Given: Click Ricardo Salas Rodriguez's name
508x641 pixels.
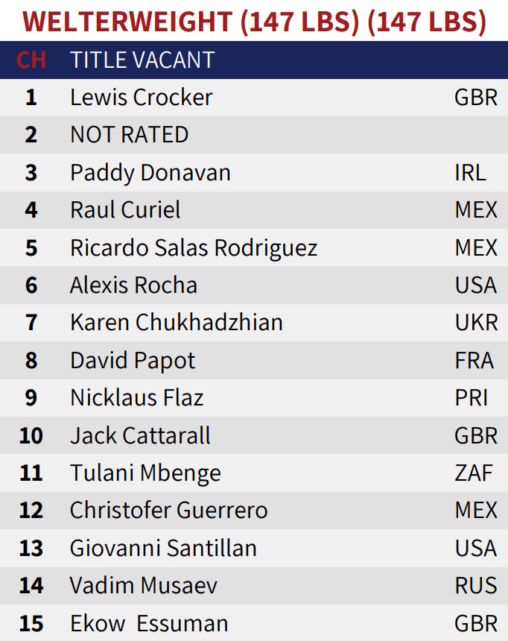Looking at the screenshot, I should point(194,247).
